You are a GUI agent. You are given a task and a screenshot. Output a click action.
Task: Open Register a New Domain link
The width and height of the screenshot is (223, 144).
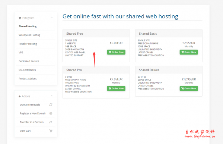click(36, 113)
